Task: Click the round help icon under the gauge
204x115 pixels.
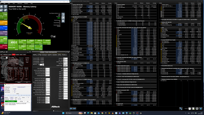Action: pyautogui.click(x=52, y=36)
